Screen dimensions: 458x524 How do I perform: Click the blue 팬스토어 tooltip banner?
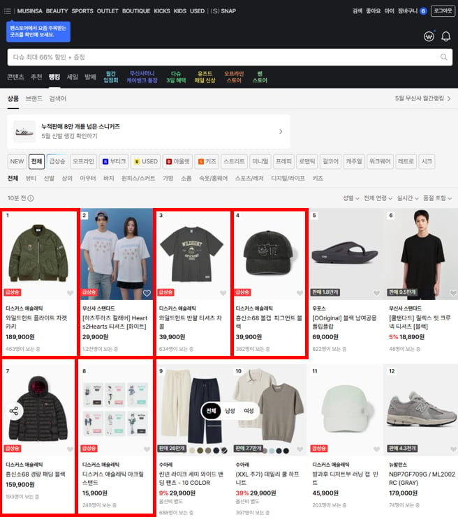click(x=38, y=31)
